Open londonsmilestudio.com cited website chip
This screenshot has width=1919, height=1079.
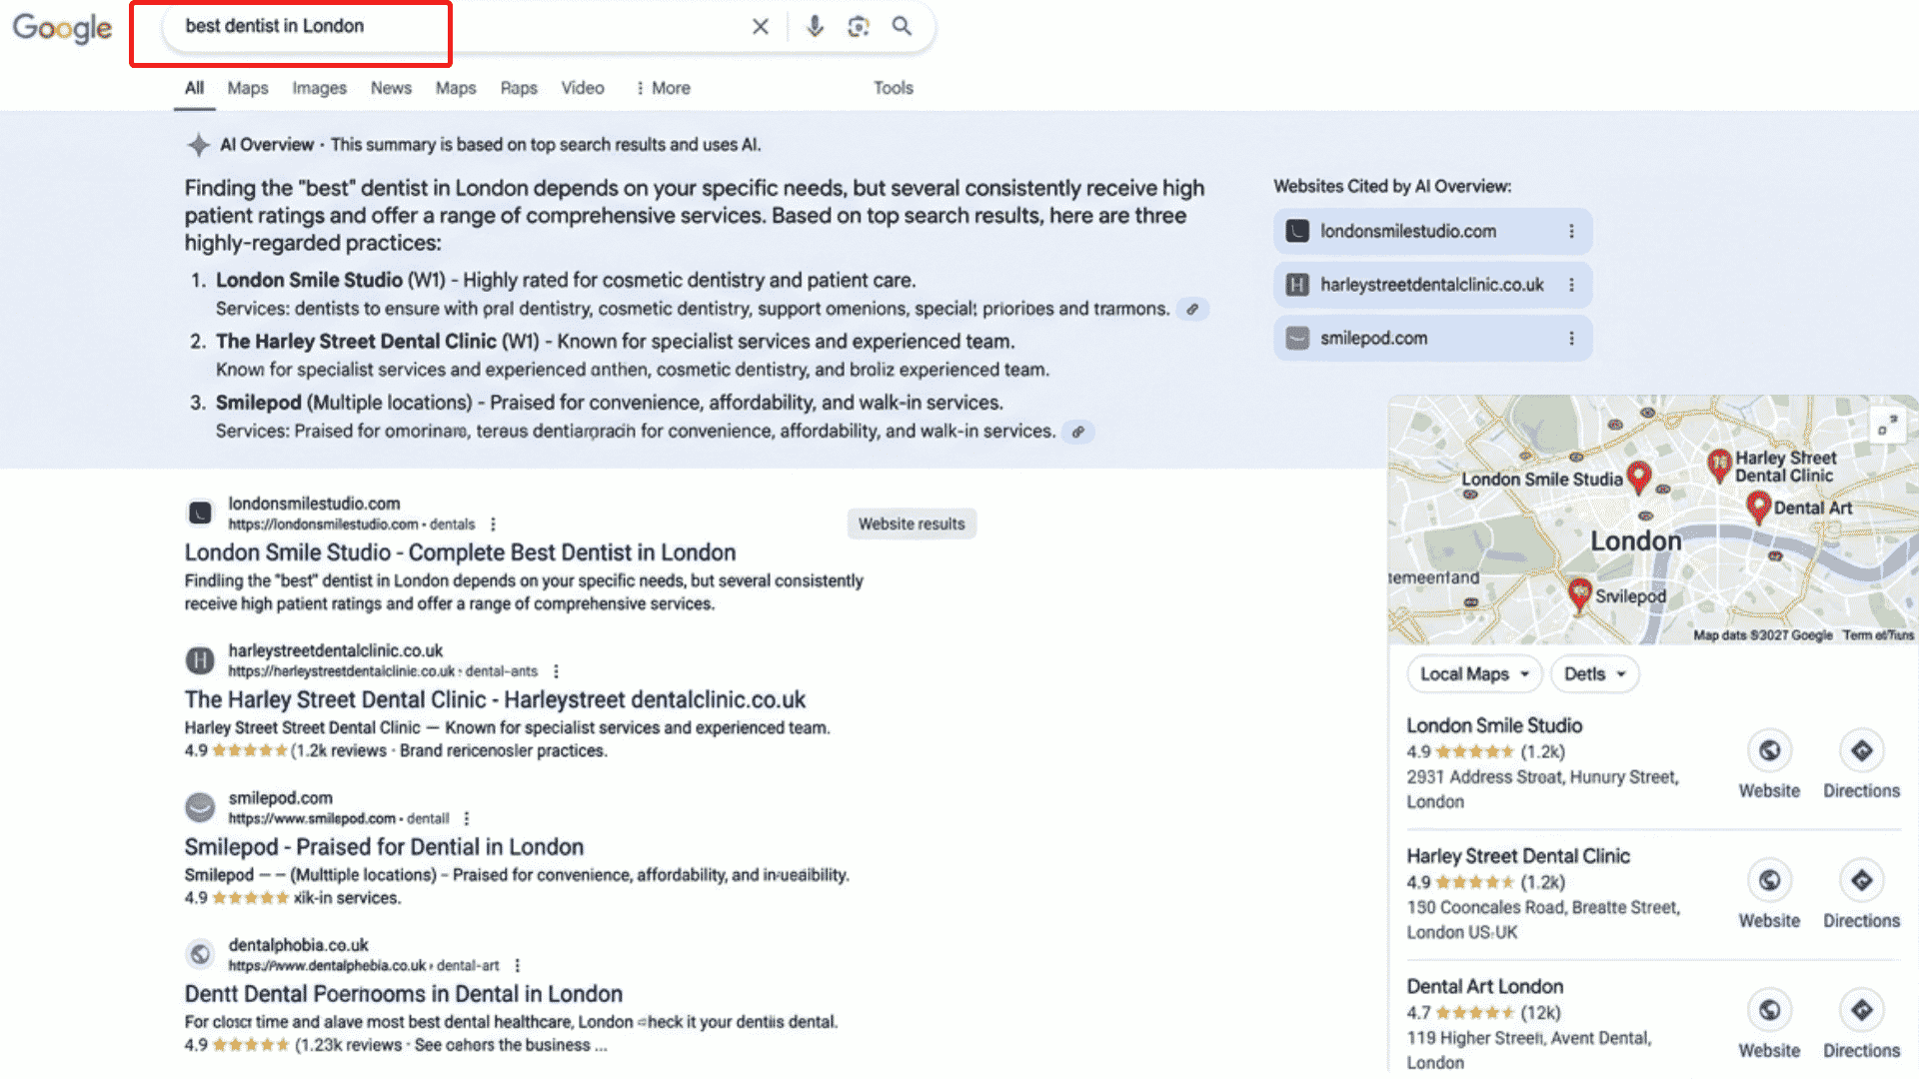click(1432, 232)
